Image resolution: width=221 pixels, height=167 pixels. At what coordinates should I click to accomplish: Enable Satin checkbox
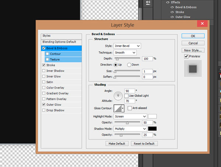(44, 82)
